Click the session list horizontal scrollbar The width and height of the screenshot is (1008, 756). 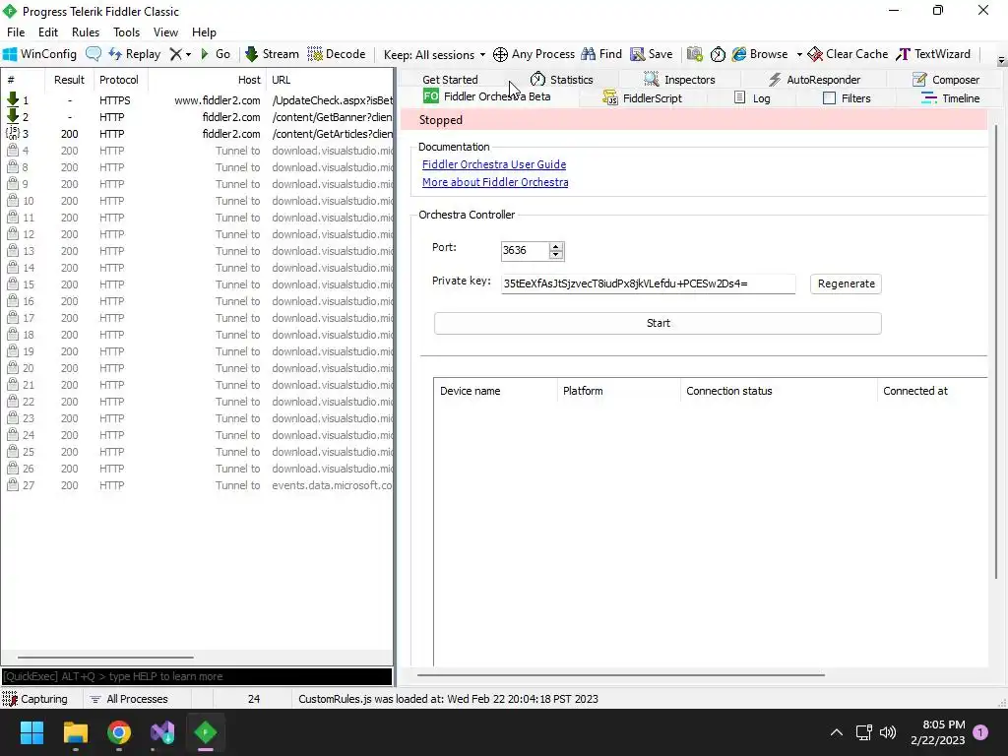105,658
